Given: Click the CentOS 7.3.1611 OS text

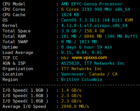Looking at the screenshot, I should (80, 20).
